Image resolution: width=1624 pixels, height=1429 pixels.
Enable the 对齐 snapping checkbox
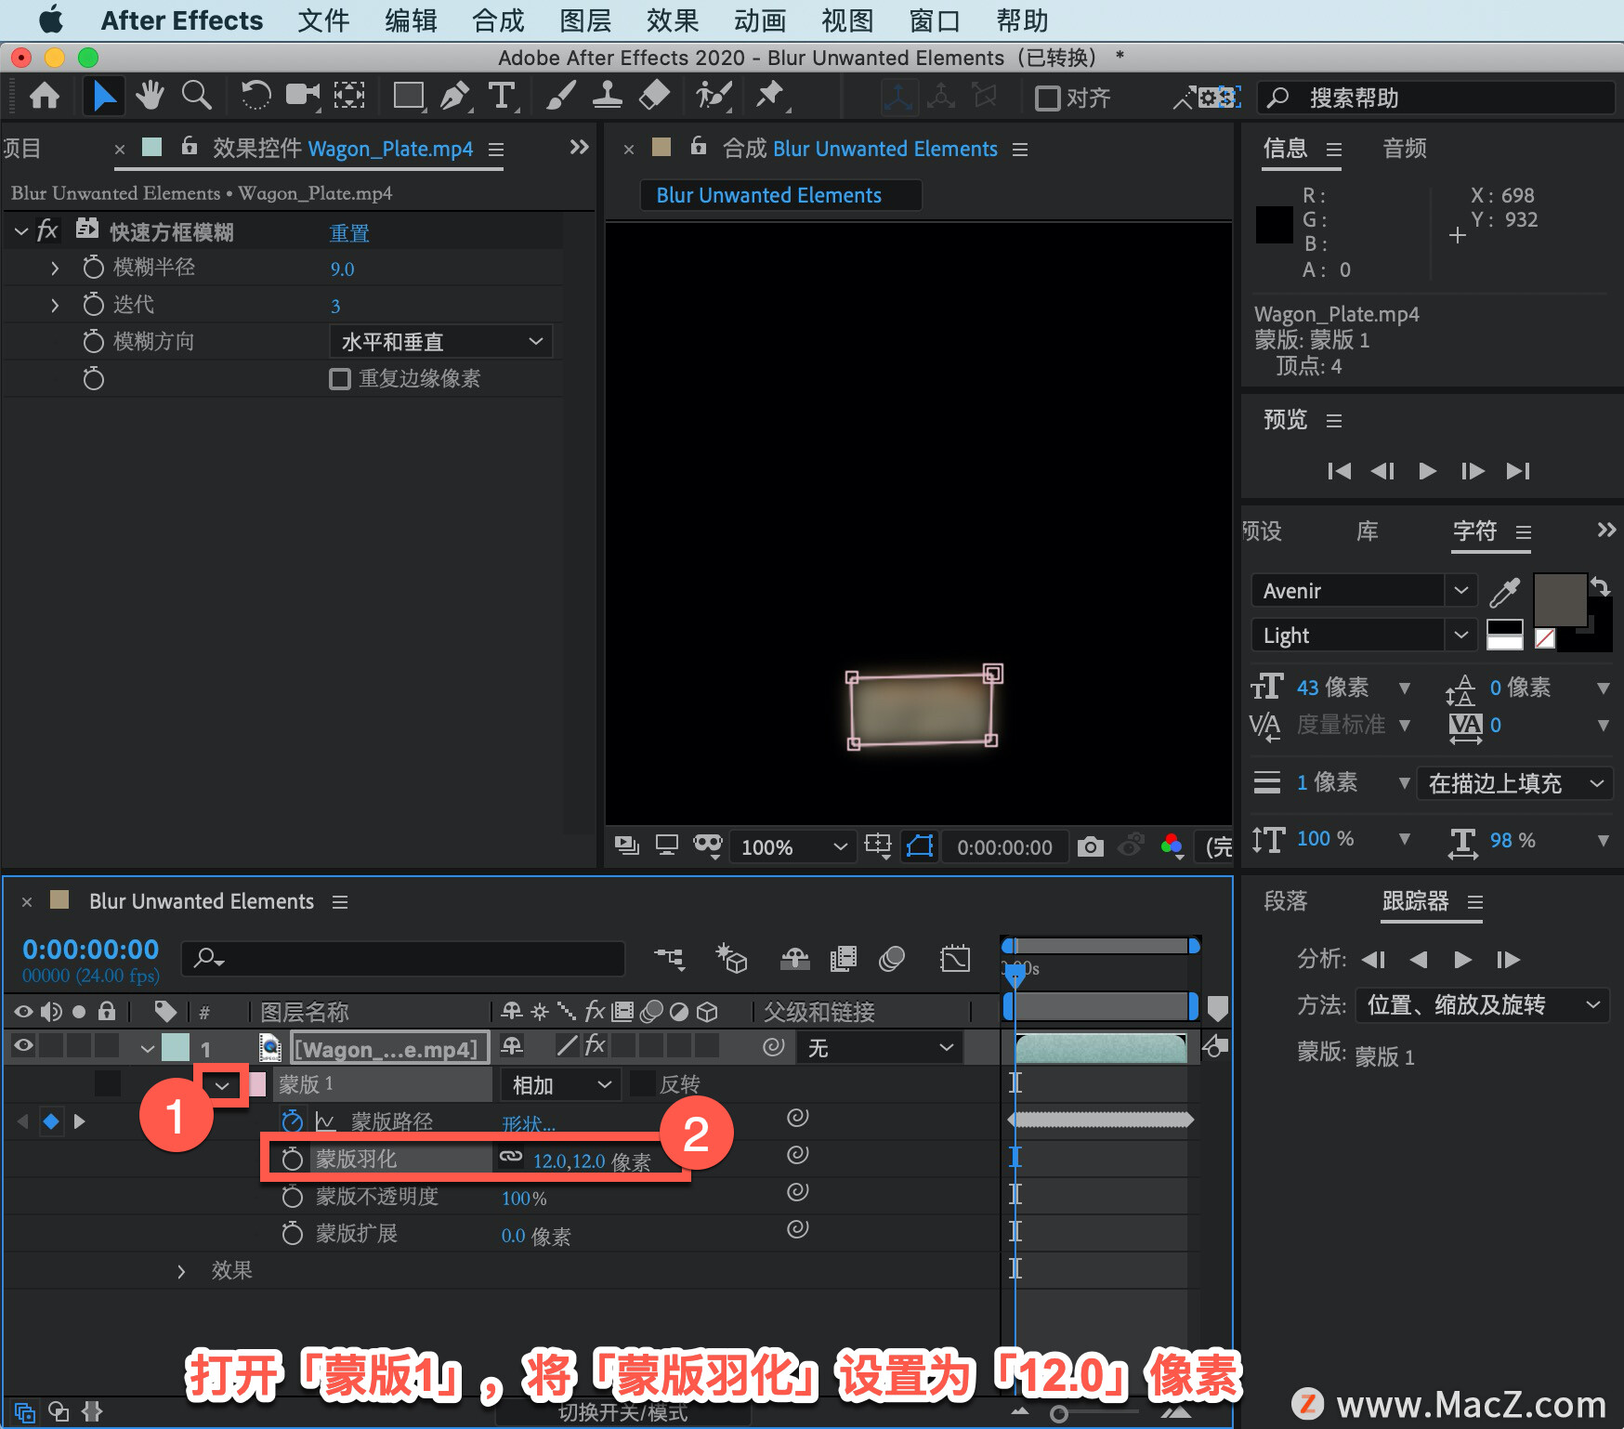(x=1048, y=98)
